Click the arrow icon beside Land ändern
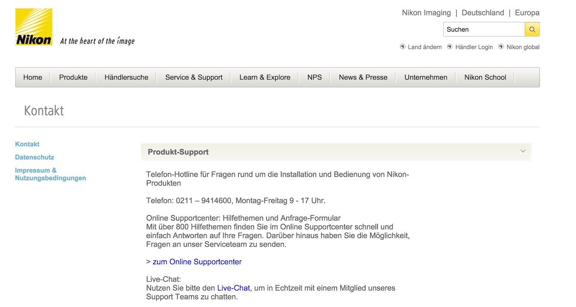576x307 pixels. pyautogui.click(x=403, y=47)
